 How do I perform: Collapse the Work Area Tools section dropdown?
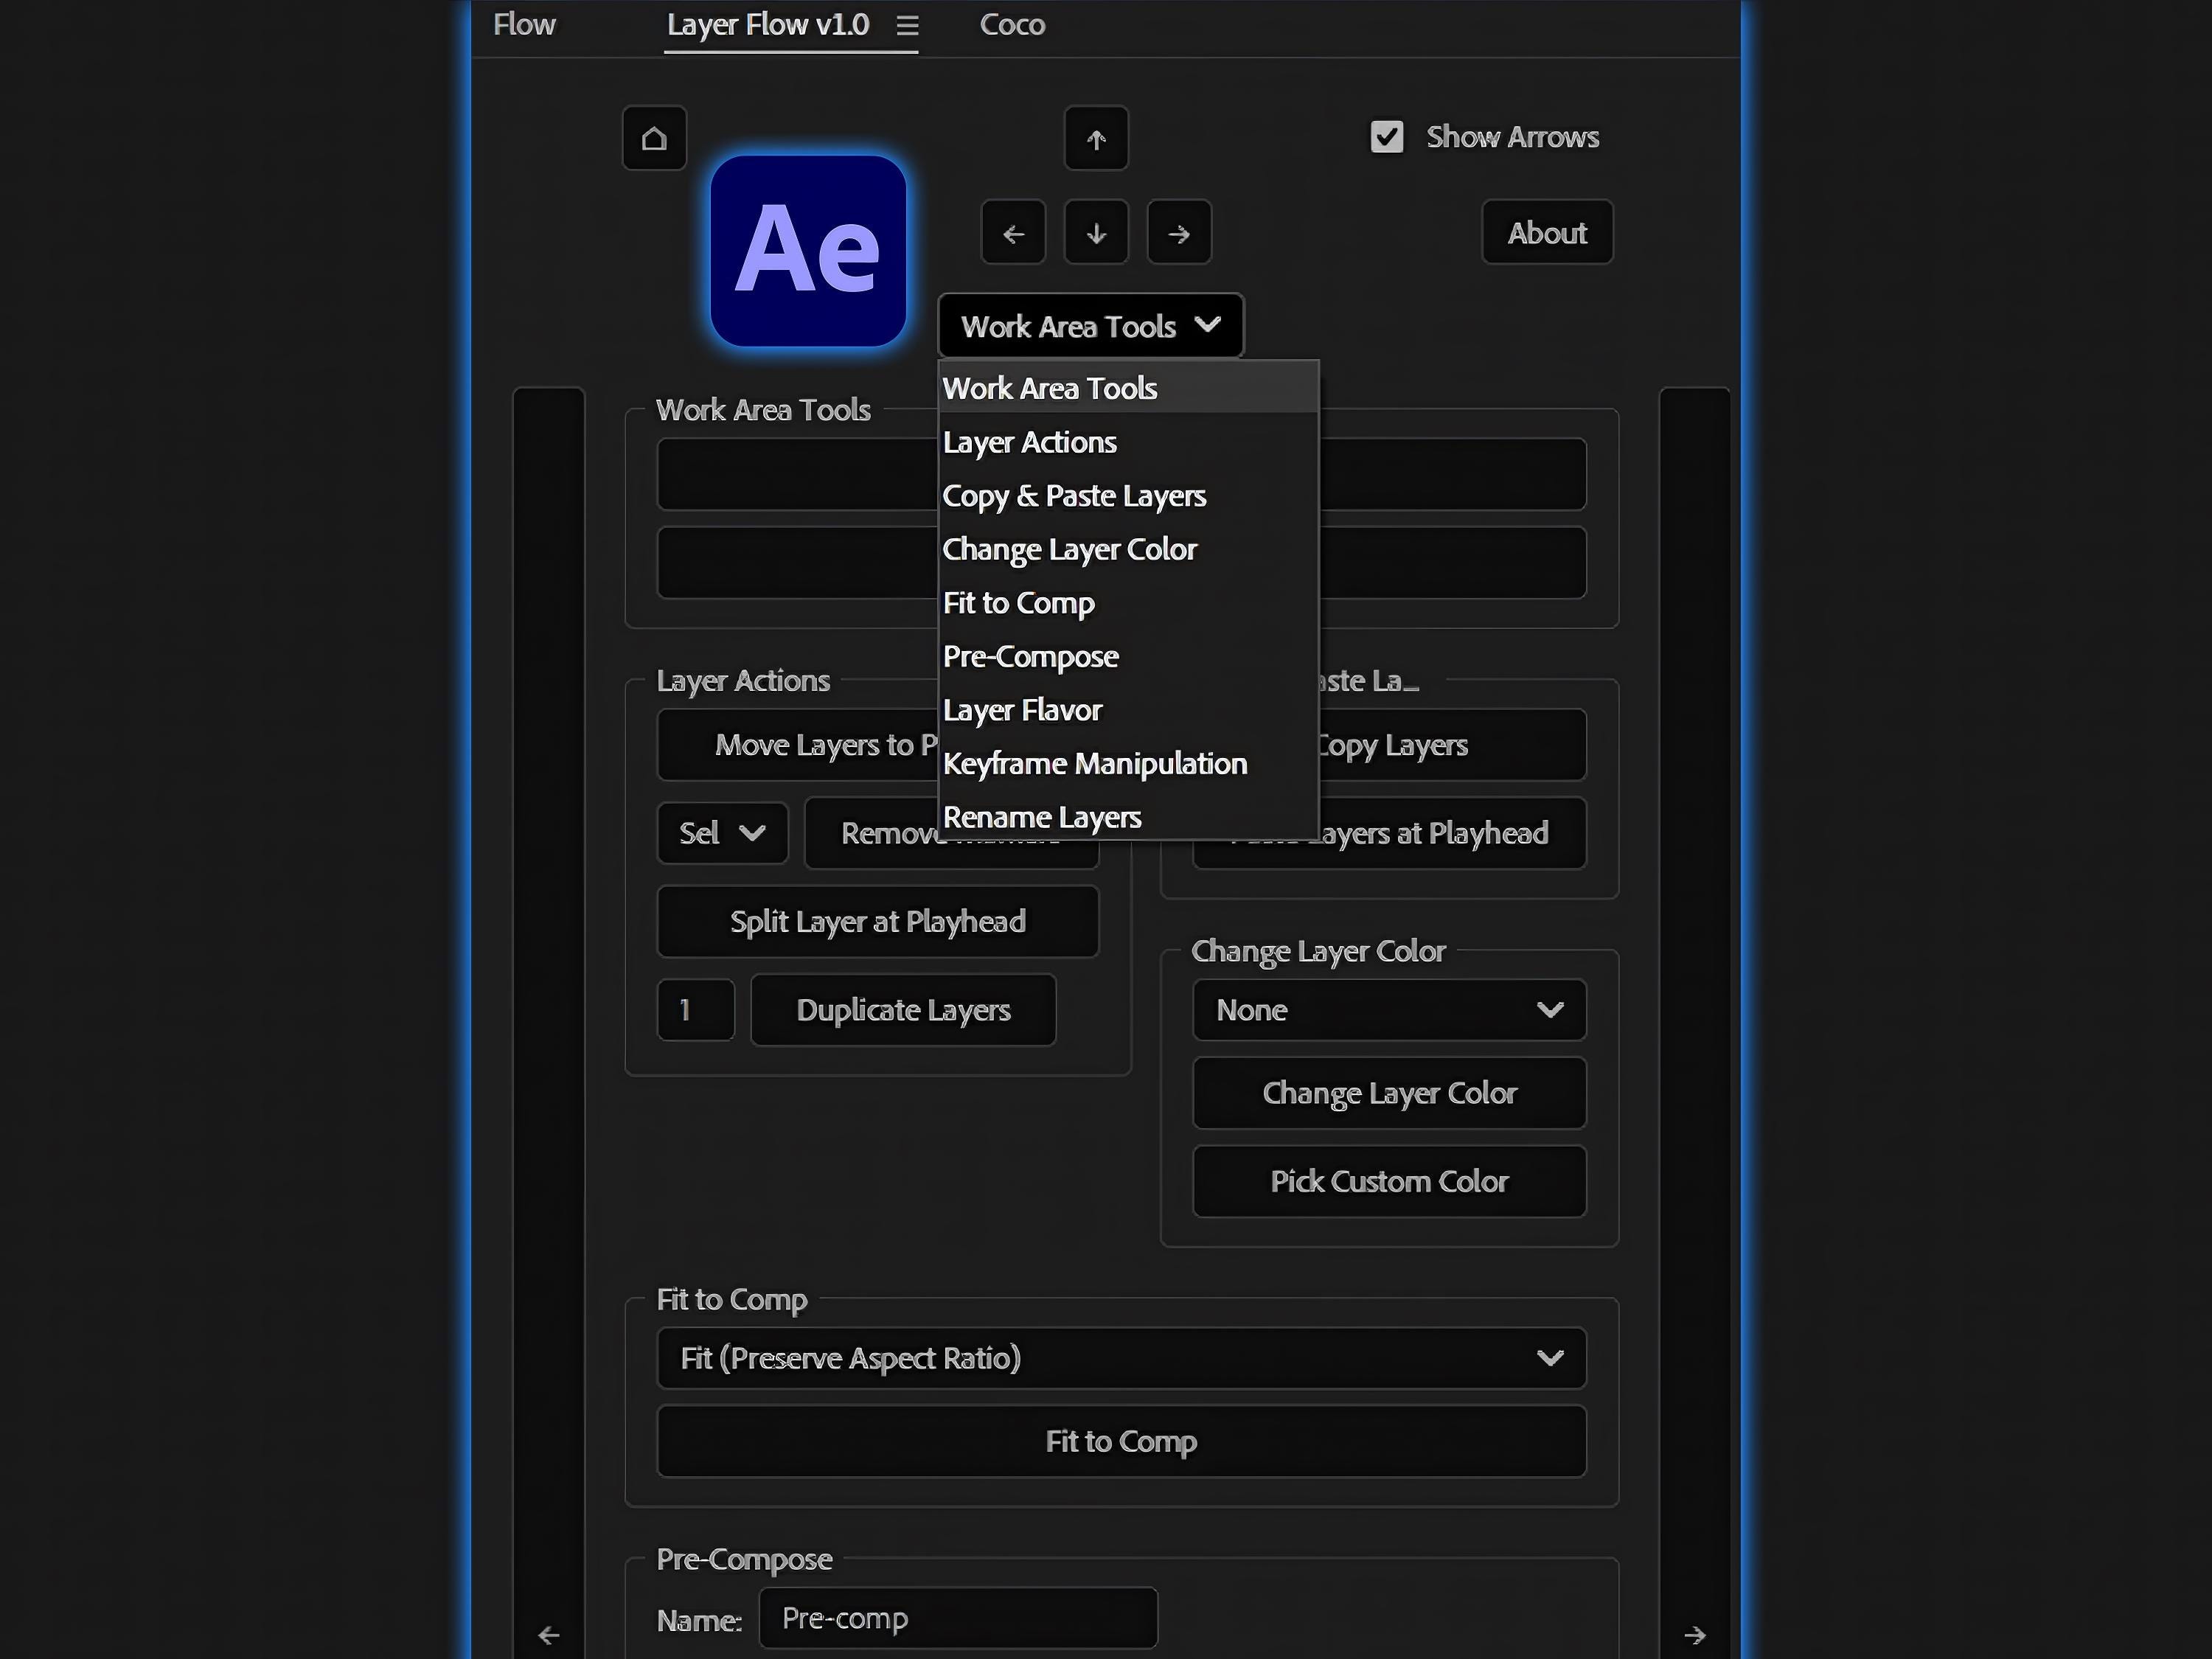pos(1091,326)
